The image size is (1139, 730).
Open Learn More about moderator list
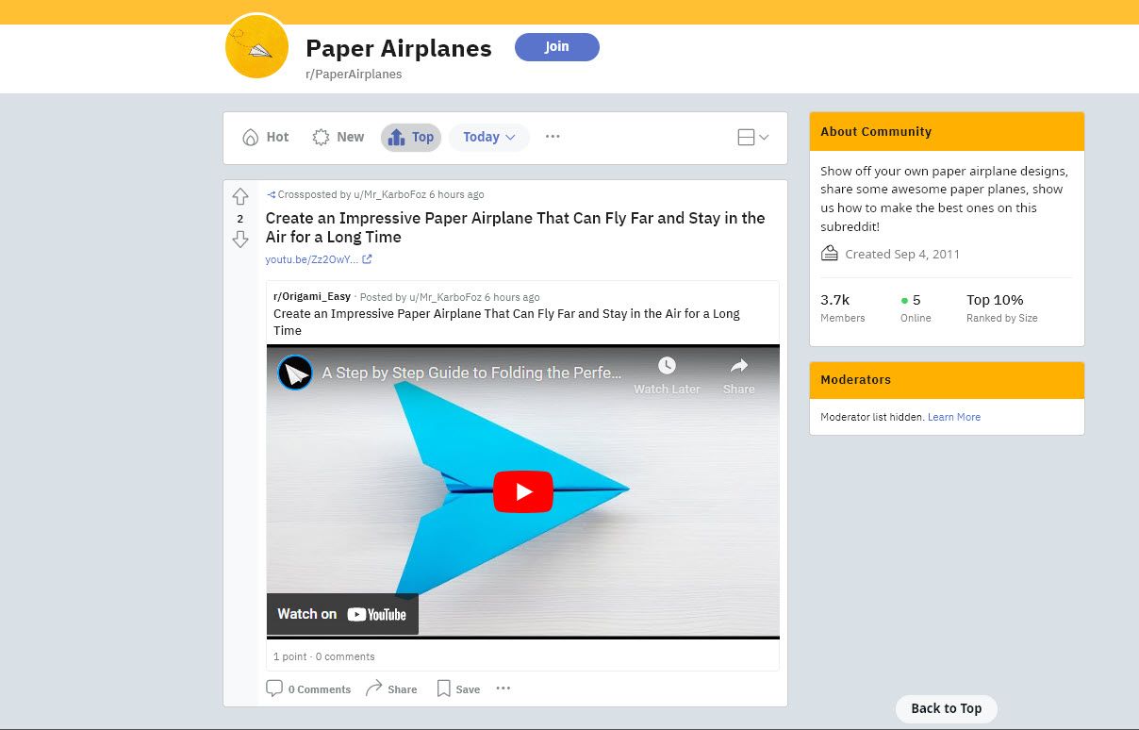(x=954, y=417)
